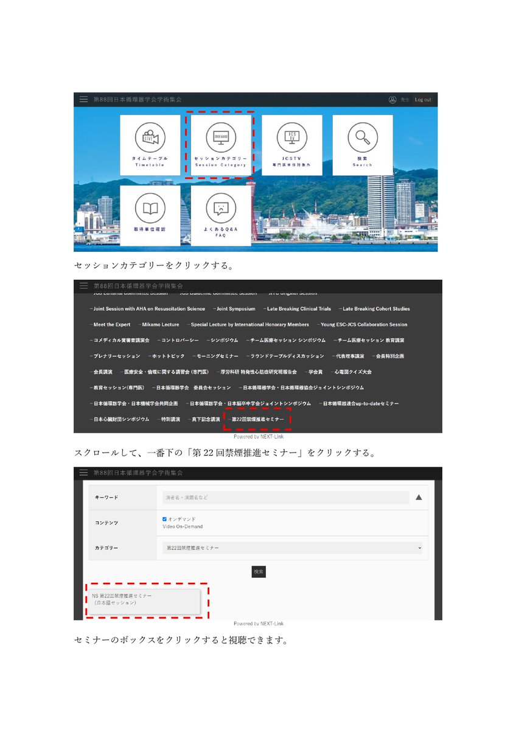Viewport: 516px width, 730px height.
Task: Click the Log out button
Action: pos(423,100)
